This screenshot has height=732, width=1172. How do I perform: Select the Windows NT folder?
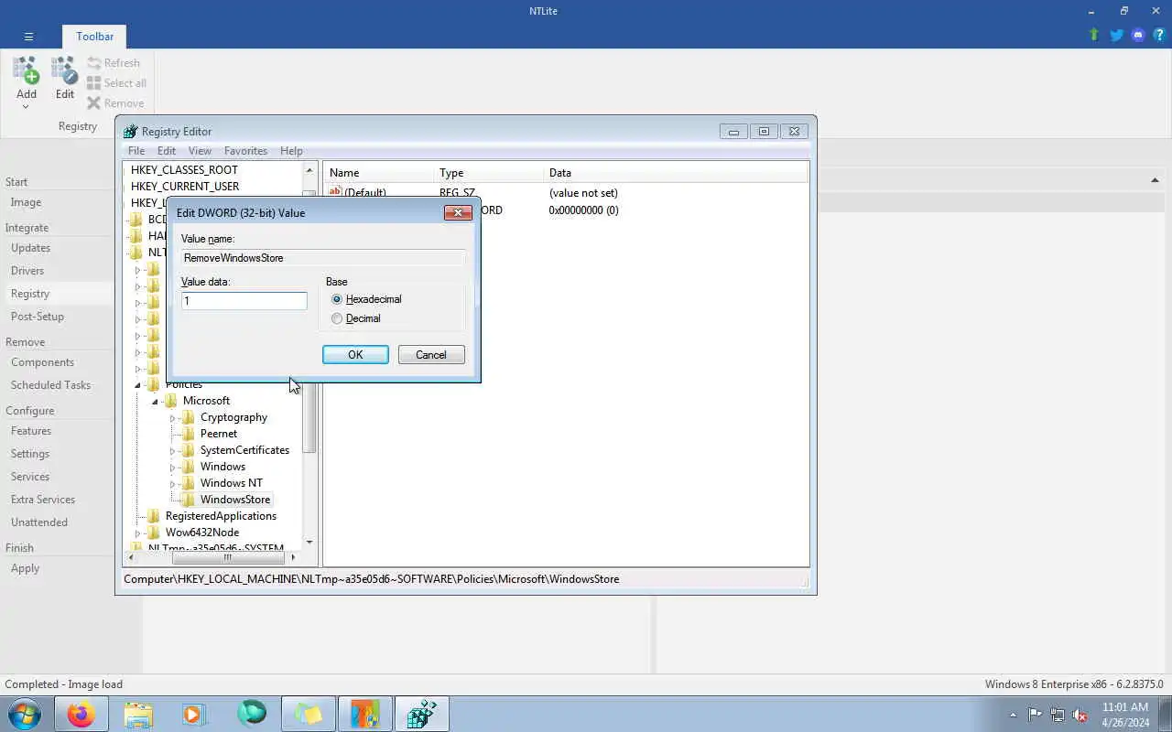(x=231, y=483)
